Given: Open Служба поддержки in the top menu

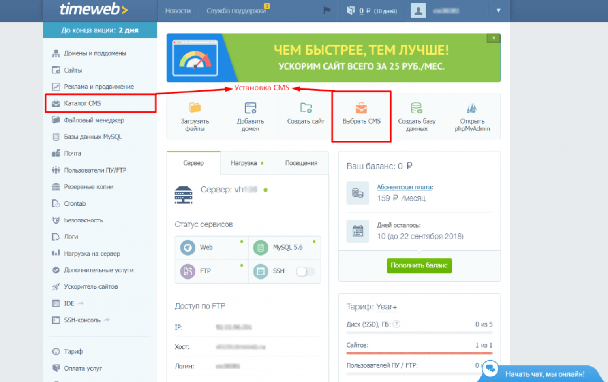Looking at the screenshot, I should 236,11.
